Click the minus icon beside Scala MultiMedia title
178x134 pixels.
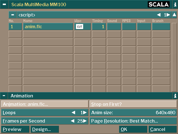(x=4, y=4)
